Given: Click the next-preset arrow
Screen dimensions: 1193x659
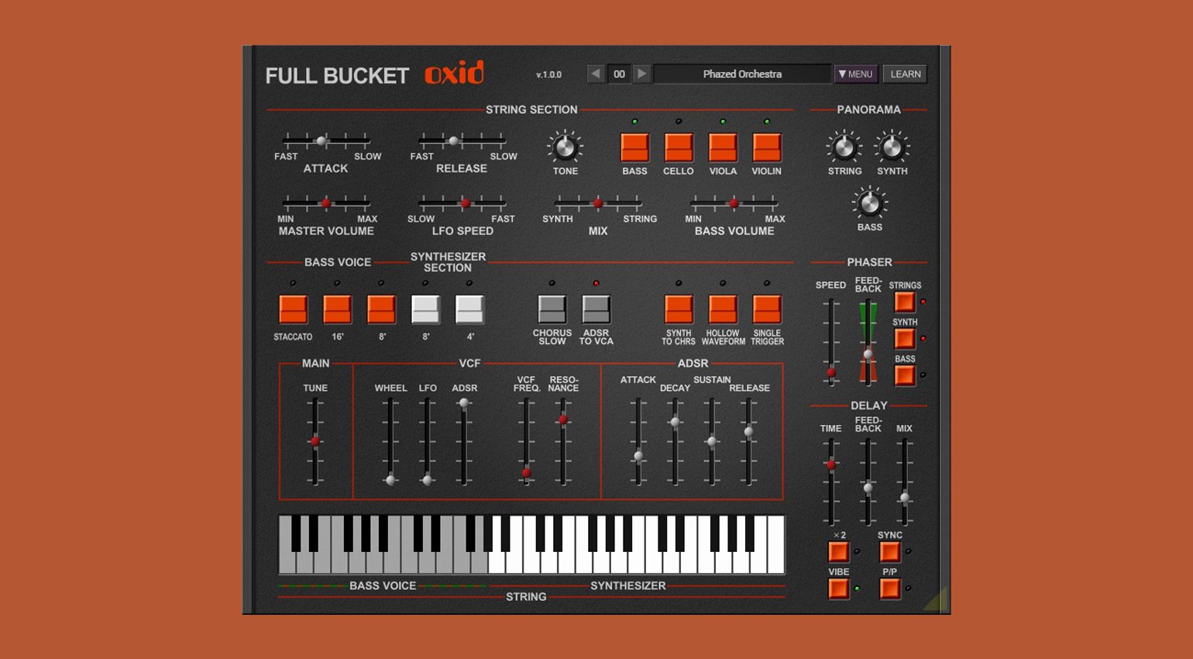Looking at the screenshot, I should tap(642, 74).
